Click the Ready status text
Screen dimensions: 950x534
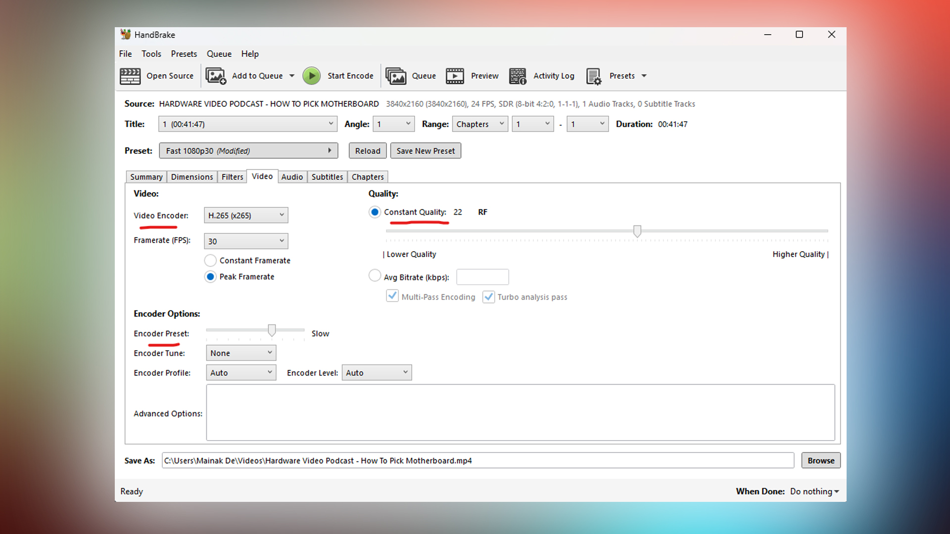coord(132,491)
